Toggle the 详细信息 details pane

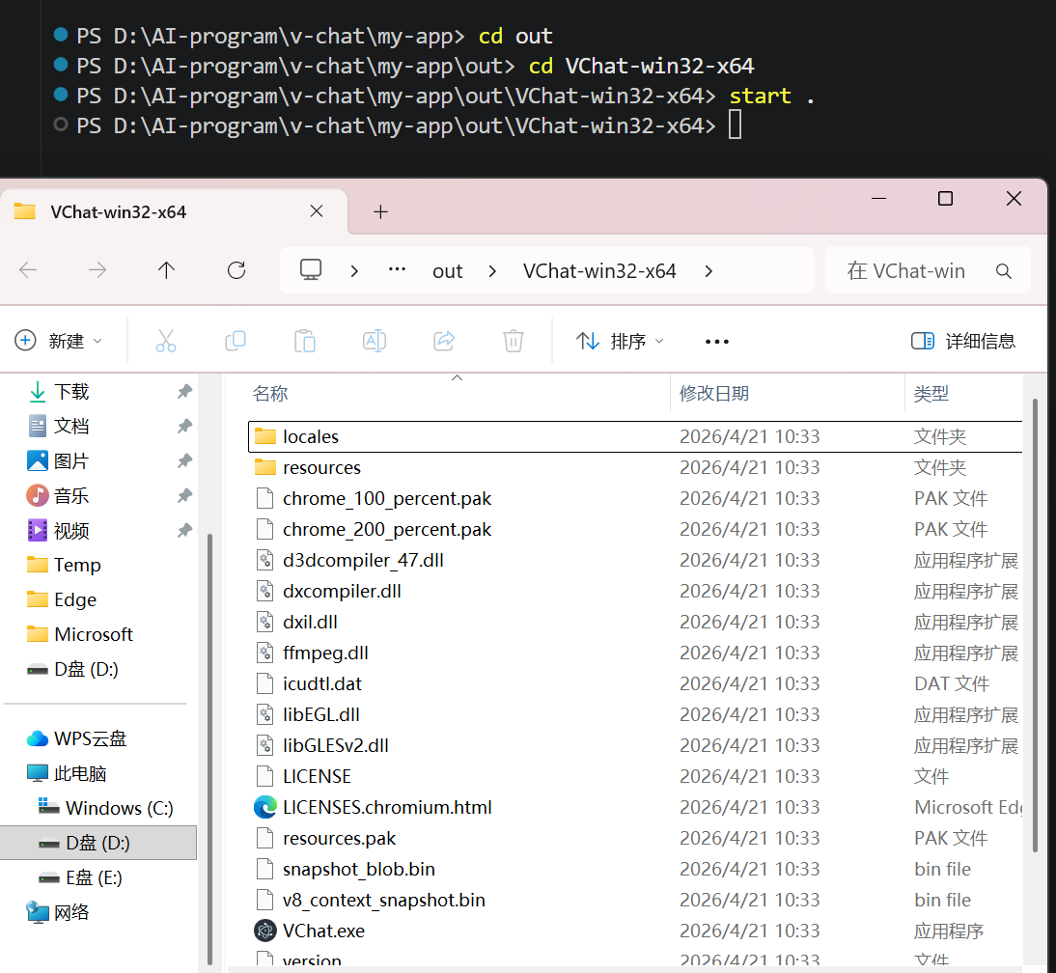click(962, 341)
